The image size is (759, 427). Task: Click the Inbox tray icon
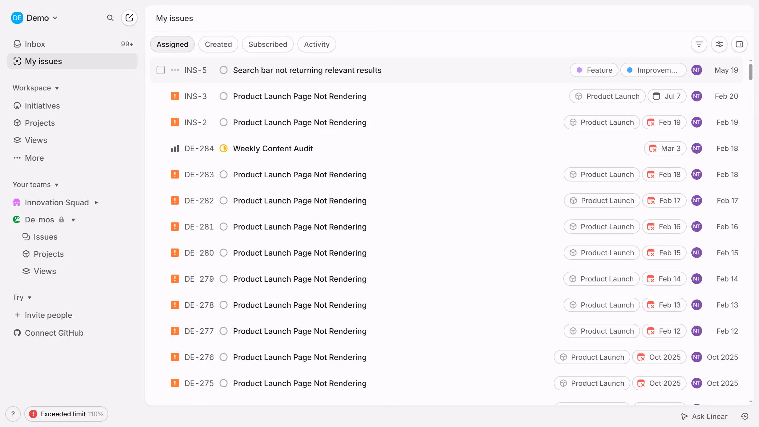[17, 44]
